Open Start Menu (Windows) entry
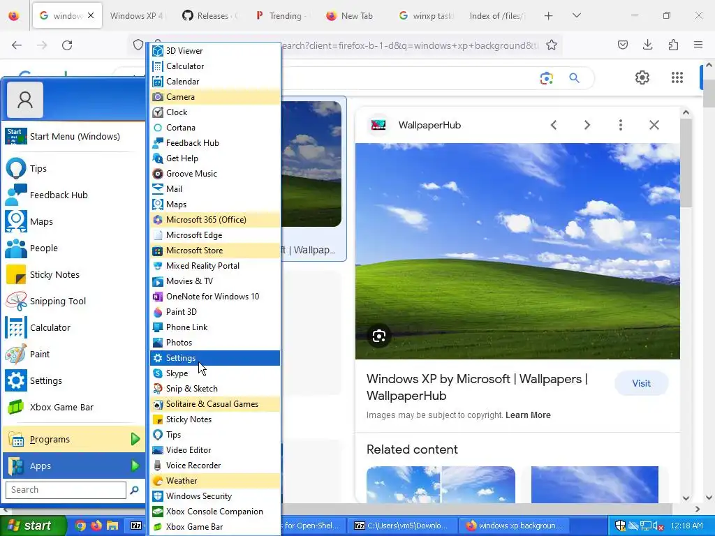 tap(73, 136)
